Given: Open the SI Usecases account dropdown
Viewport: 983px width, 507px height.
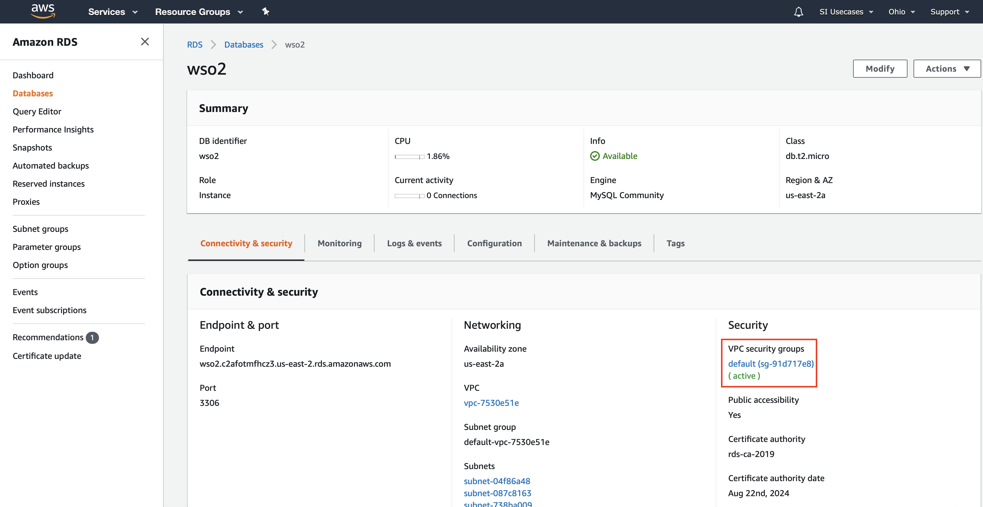Looking at the screenshot, I should (x=846, y=12).
